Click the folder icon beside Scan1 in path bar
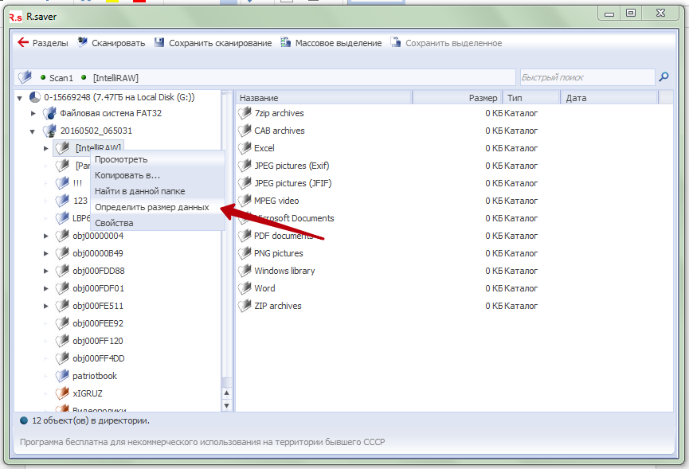Screen dimensions: 689x469 [x=25, y=77]
